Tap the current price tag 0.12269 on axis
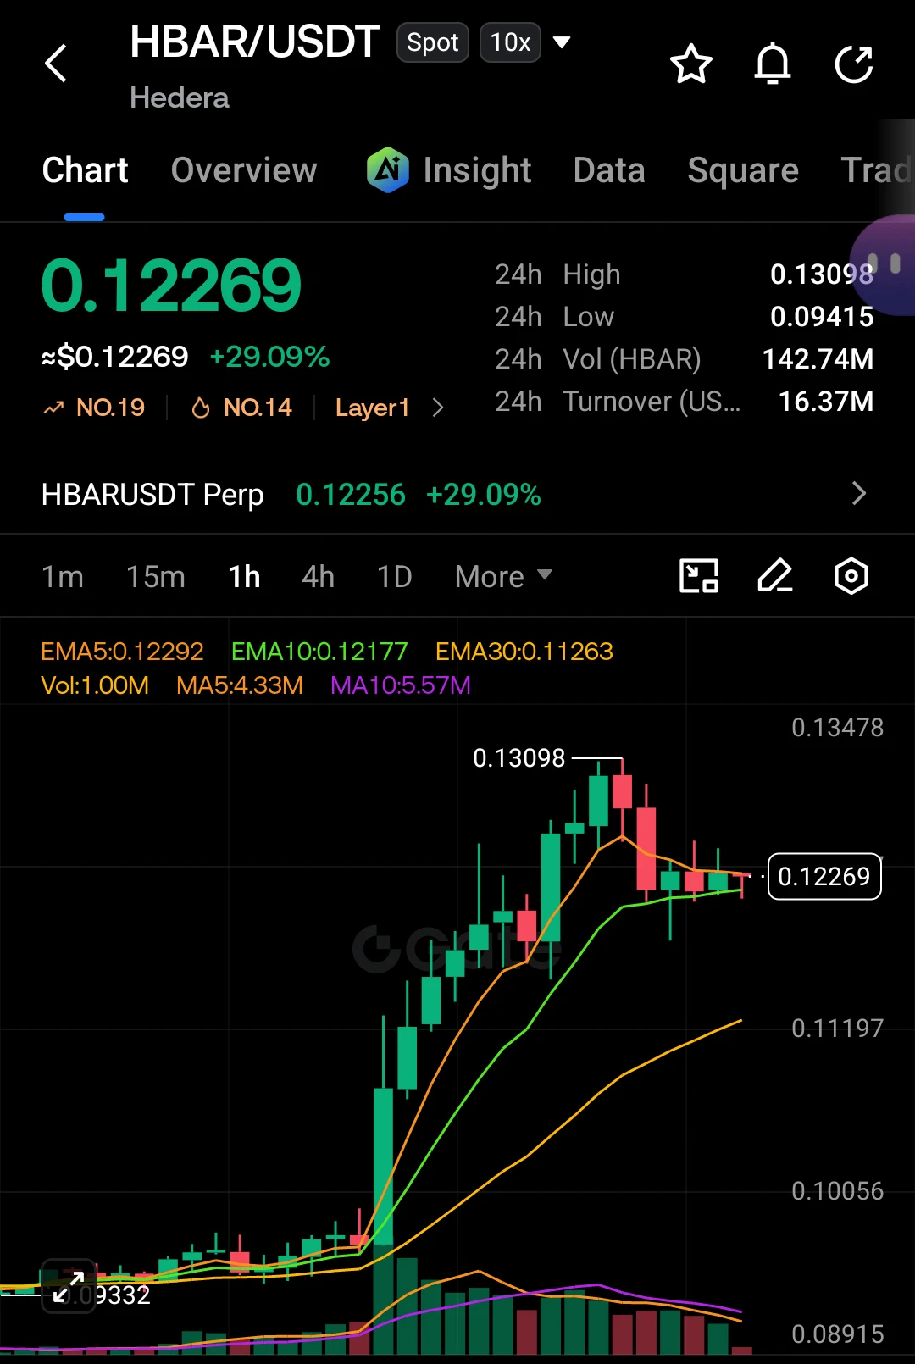915x1364 pixels. pyautogui.click(x=823, y=876)
